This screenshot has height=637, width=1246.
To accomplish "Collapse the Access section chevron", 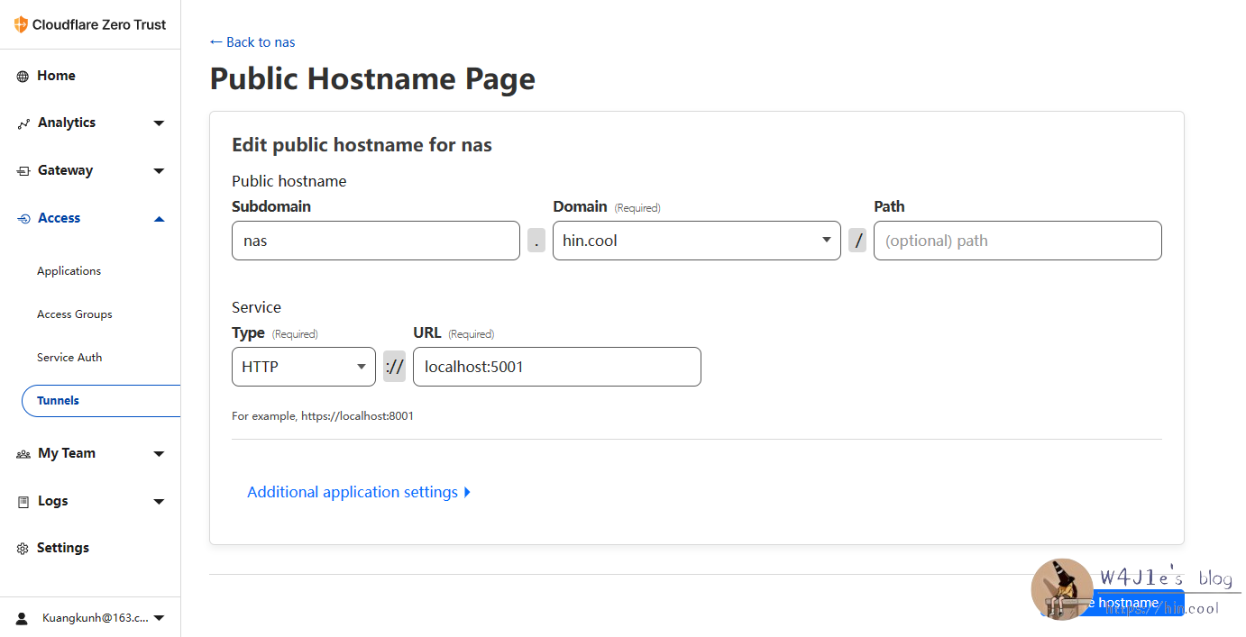I will point(159,218).
